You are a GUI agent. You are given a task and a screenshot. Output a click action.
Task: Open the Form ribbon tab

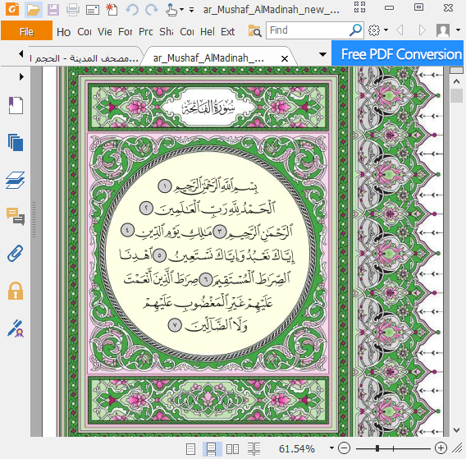pos(126,31)
